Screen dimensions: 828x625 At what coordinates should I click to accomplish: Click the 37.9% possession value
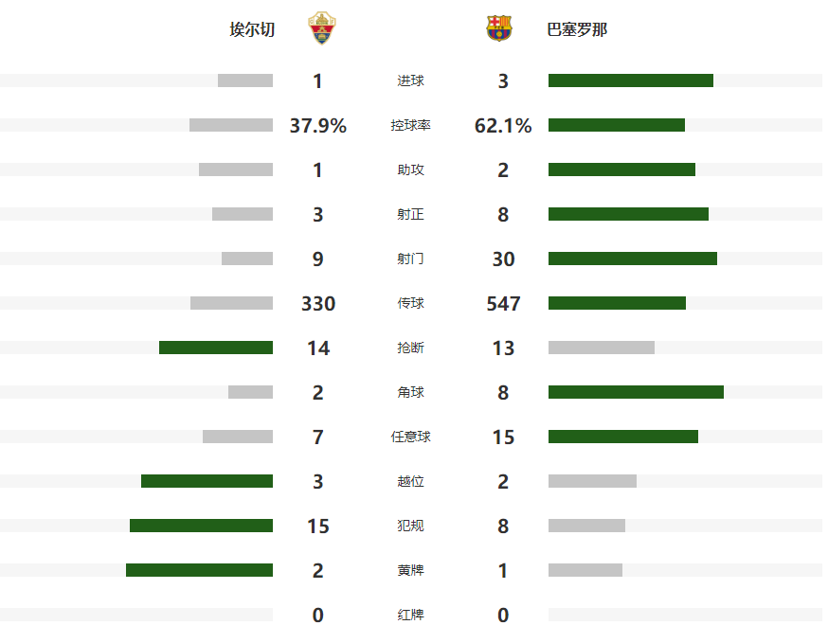pyautogui.click(x=318, y=126)
